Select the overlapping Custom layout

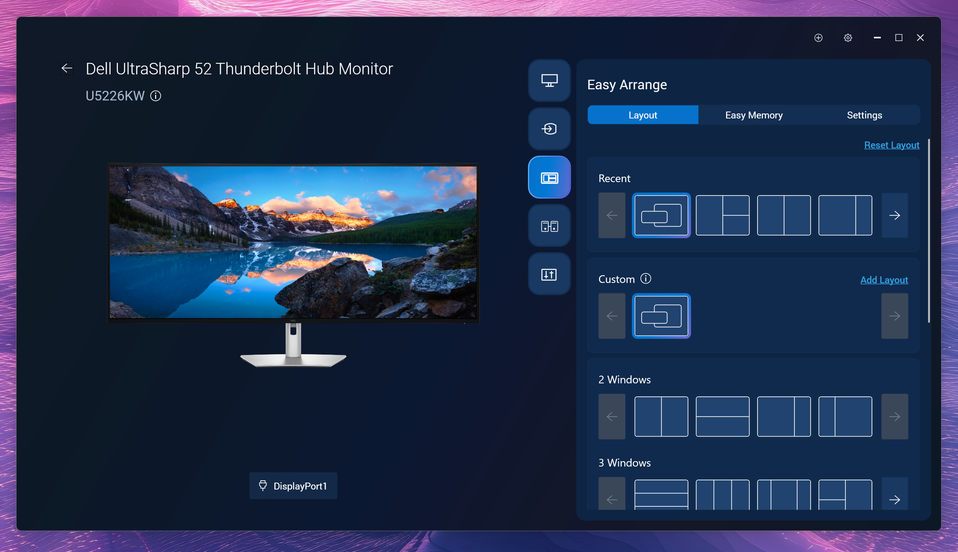point(661,316)
